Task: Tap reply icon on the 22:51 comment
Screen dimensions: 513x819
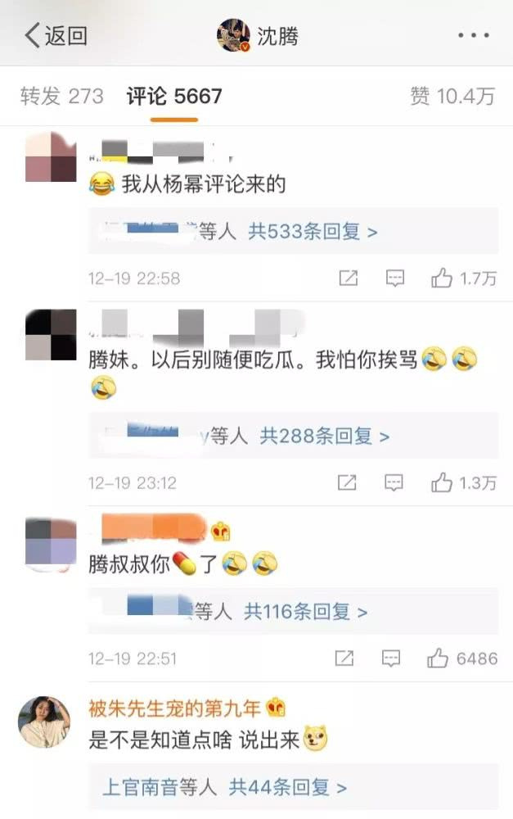Action: pyautogui.click(x=391, y=658)
